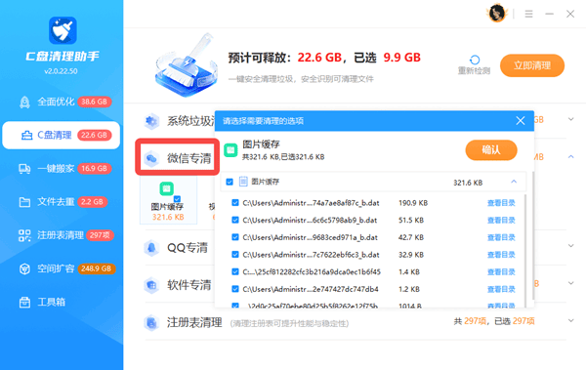View directory for the 1.2 KB file
This screenshot has width=586, height=370.
501,289
